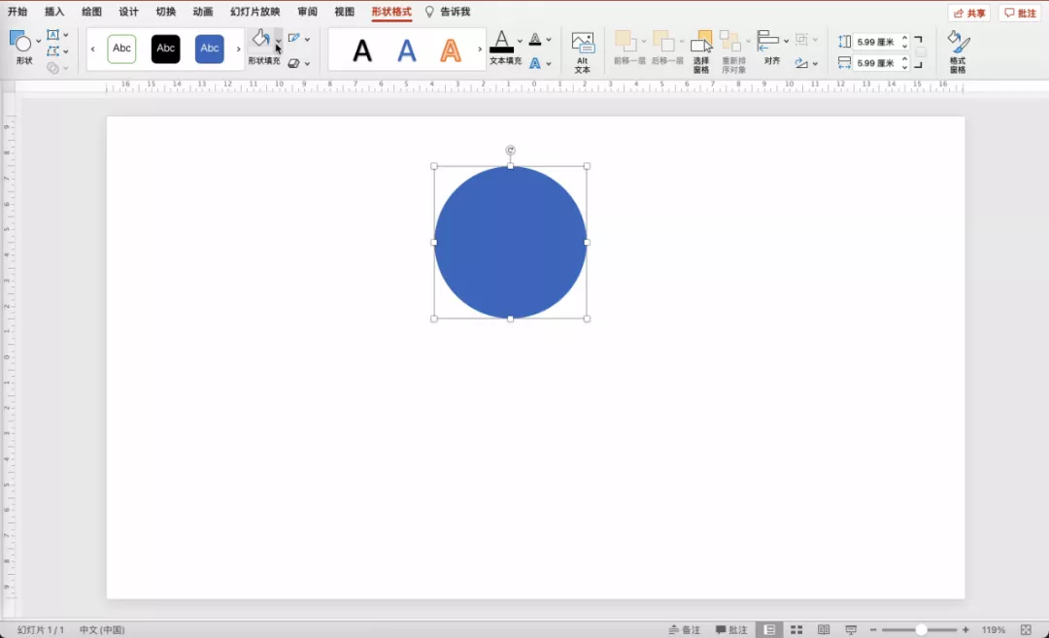1049x638 pixels.
Task: Open the 文本填充 dropdown arrow
Action: [520, 41]
